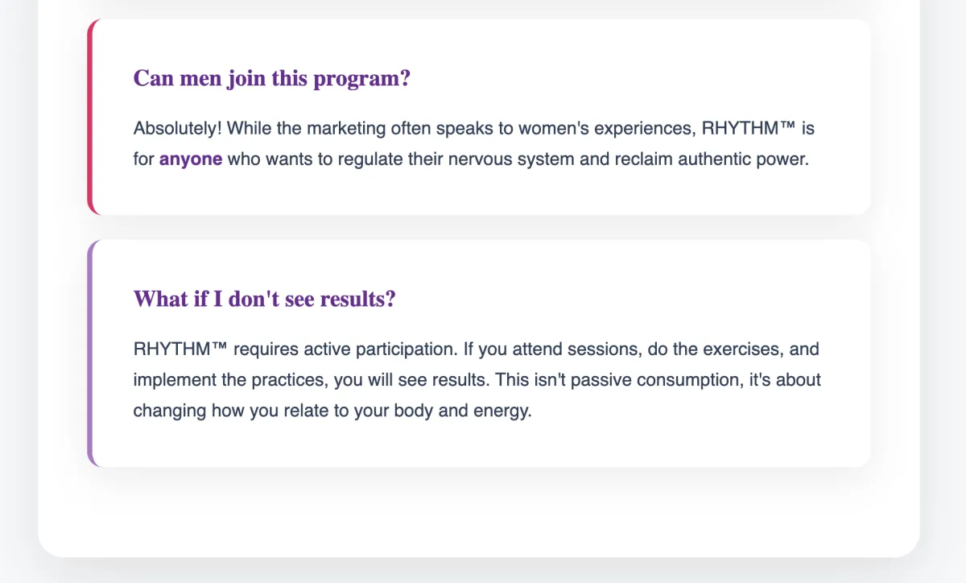Click the 'Can men join this program?' heading
The height and width of the screenshot is (583, 966).
272,79
